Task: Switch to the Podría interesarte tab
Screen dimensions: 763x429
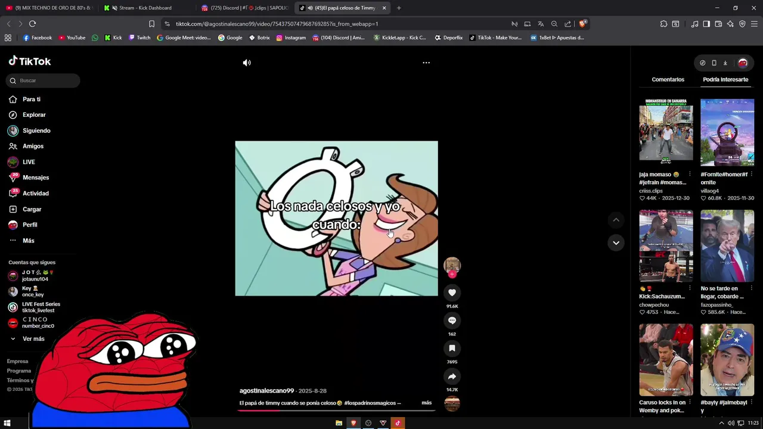Action: [725, 79]
